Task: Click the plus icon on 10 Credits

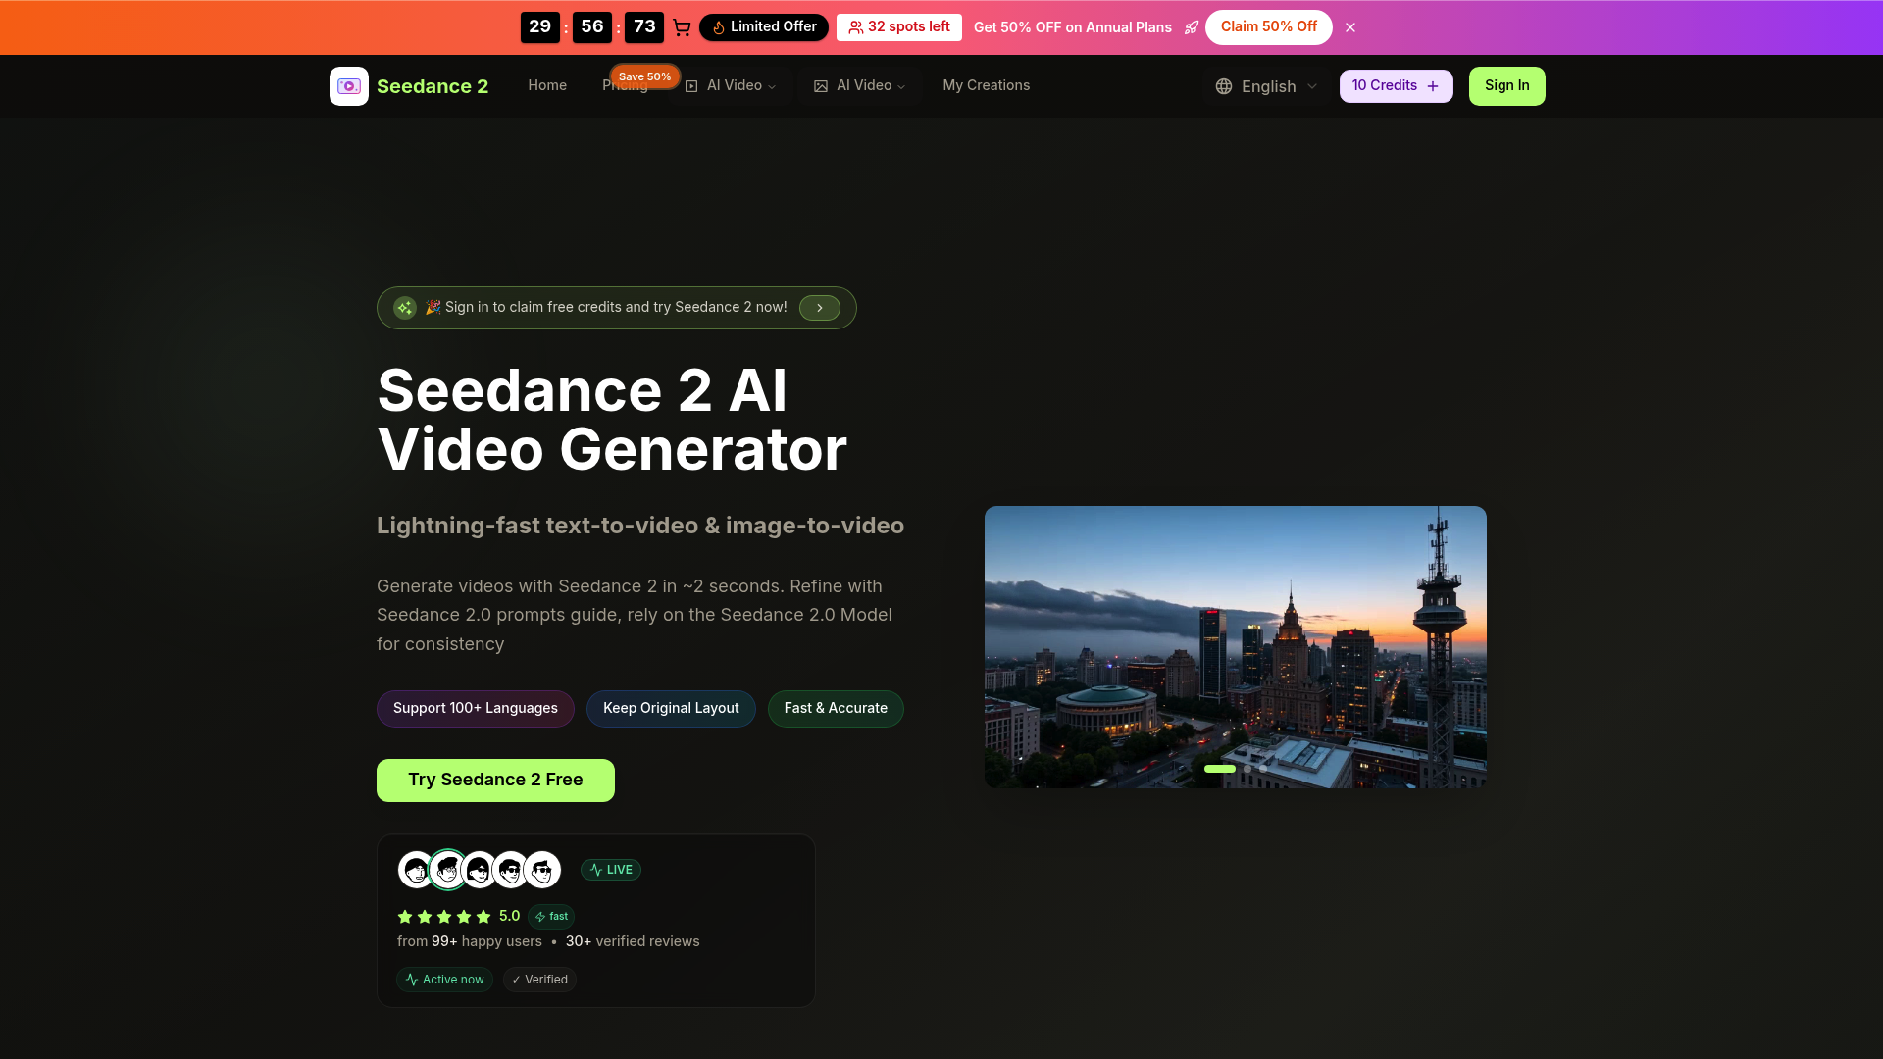Action: [1434, 86]
